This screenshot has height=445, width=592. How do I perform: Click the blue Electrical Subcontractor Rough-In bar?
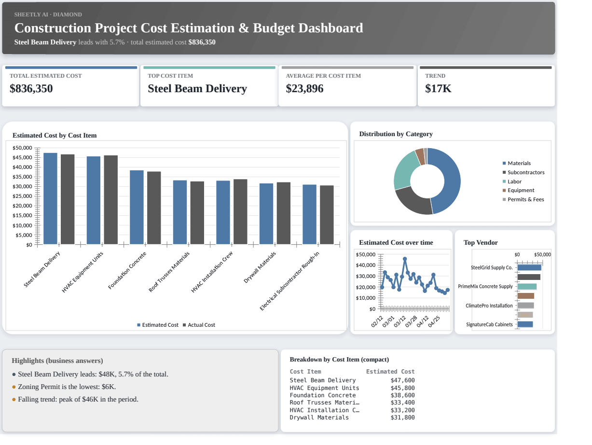310,214
